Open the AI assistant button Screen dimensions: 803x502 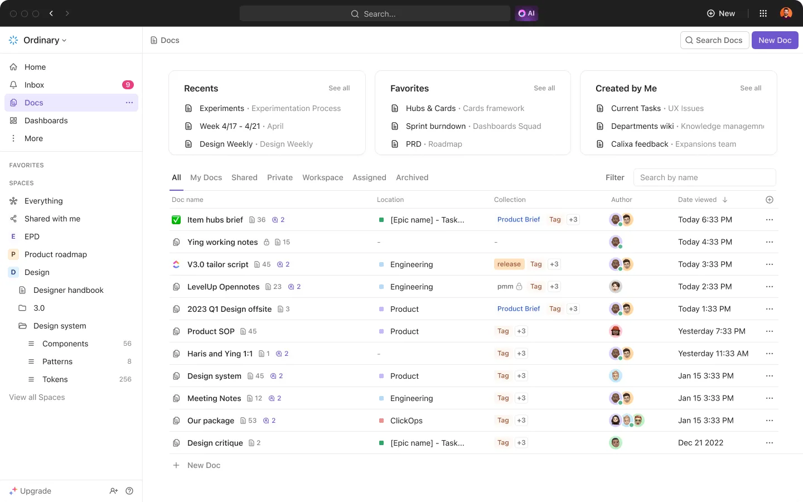point(526,13)
